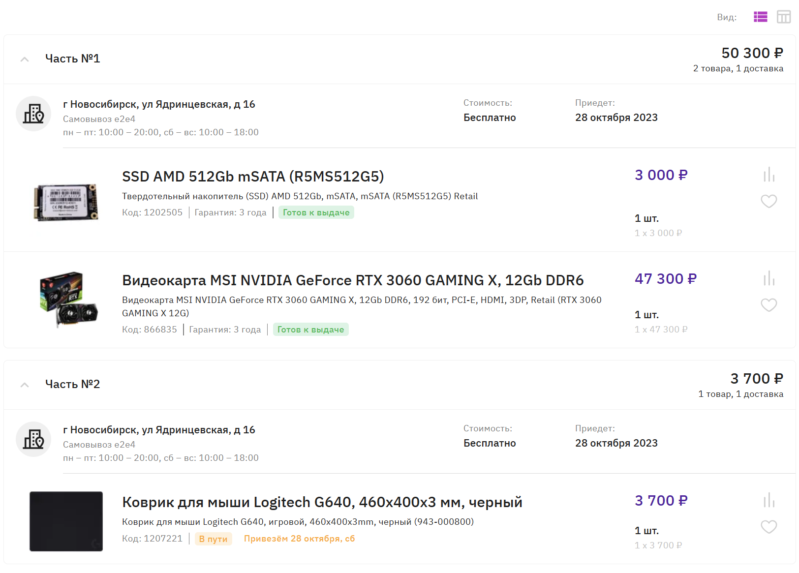Viewport: 799px width, 573px height.
Task: Click the black mousepad product thumbnail
Action: pyautogui.click(x=66, y=521)
